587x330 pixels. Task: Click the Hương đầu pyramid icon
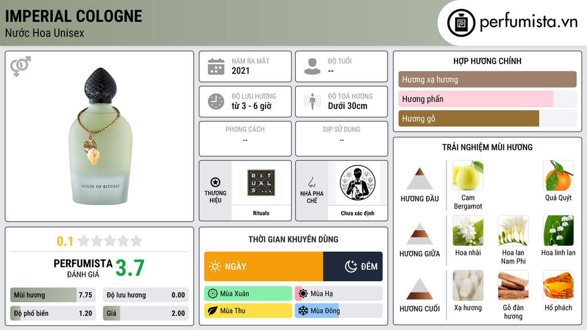420,179
